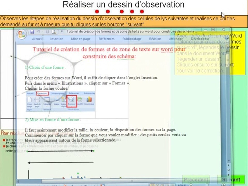Viewport: 248px width, 186px height.
Task: Click the Select browse object round button
Action: 229,170
